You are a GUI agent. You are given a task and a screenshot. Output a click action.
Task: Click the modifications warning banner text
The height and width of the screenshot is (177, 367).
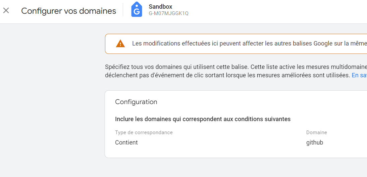[250, 44]
